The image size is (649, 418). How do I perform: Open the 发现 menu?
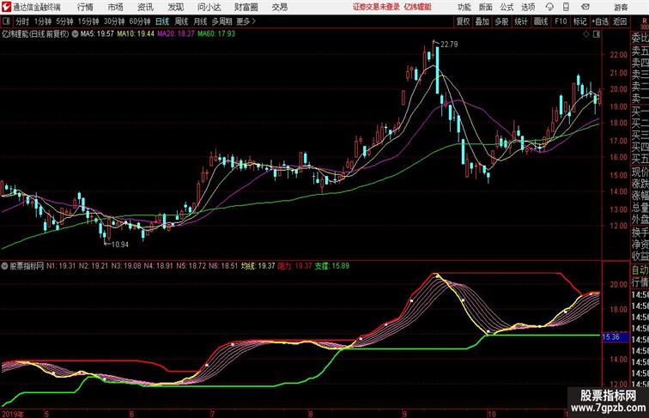coord(175,7)
